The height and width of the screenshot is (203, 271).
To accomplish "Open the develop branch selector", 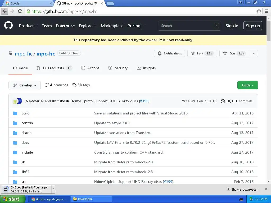I will [x=25, y=85].
